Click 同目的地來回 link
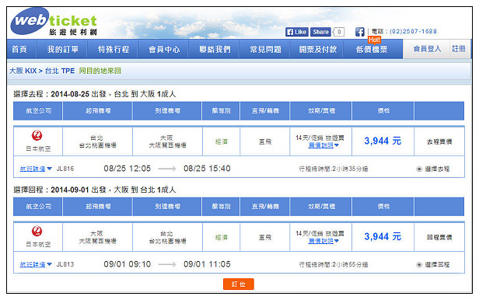 coord(100,71)
